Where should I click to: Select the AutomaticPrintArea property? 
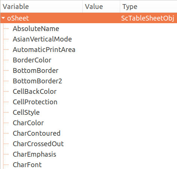click(44, 50)
